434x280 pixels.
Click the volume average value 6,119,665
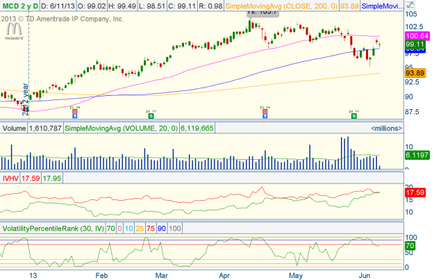(197, 129)
